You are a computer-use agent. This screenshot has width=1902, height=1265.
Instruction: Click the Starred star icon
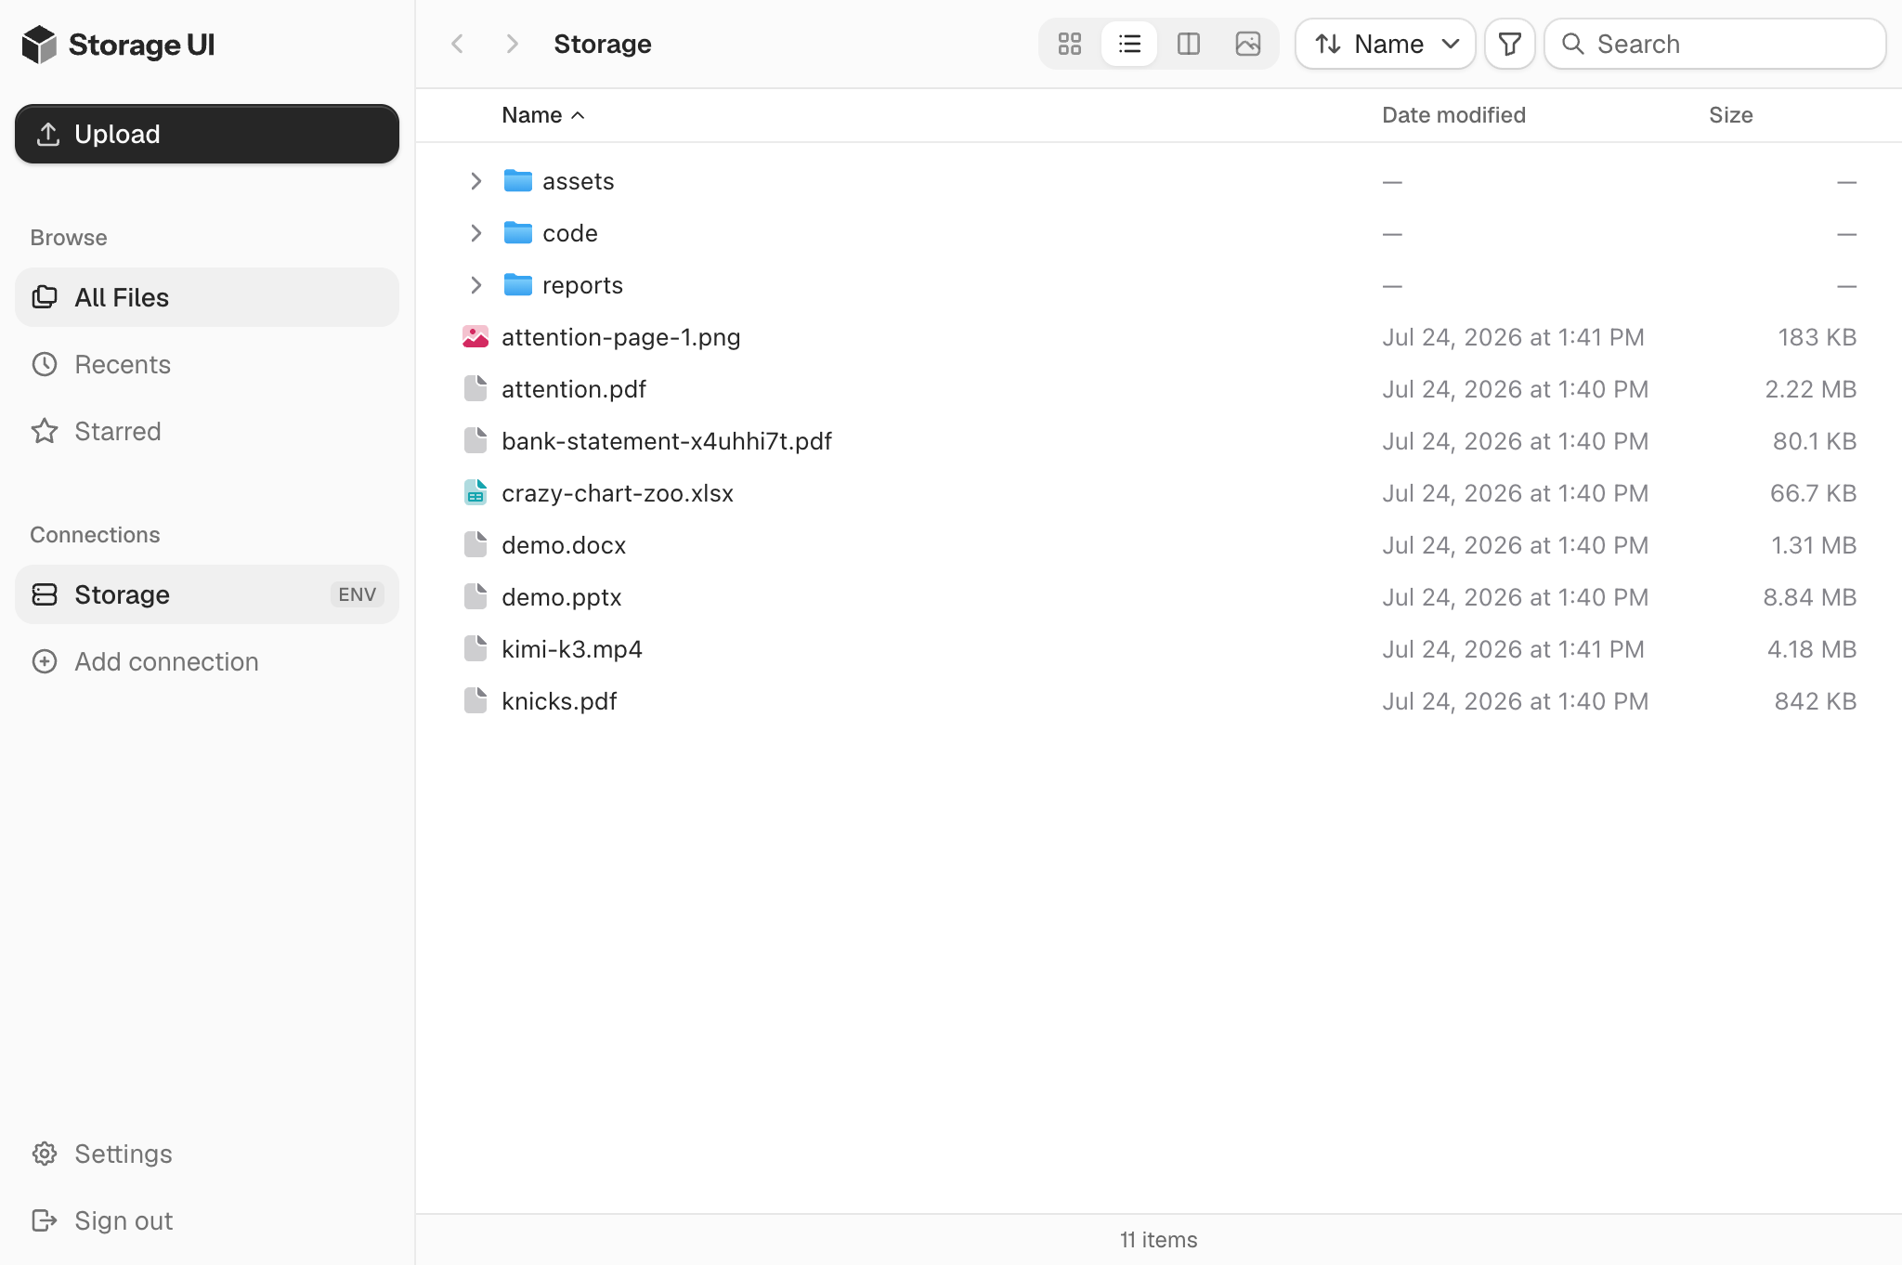(45, 431)
